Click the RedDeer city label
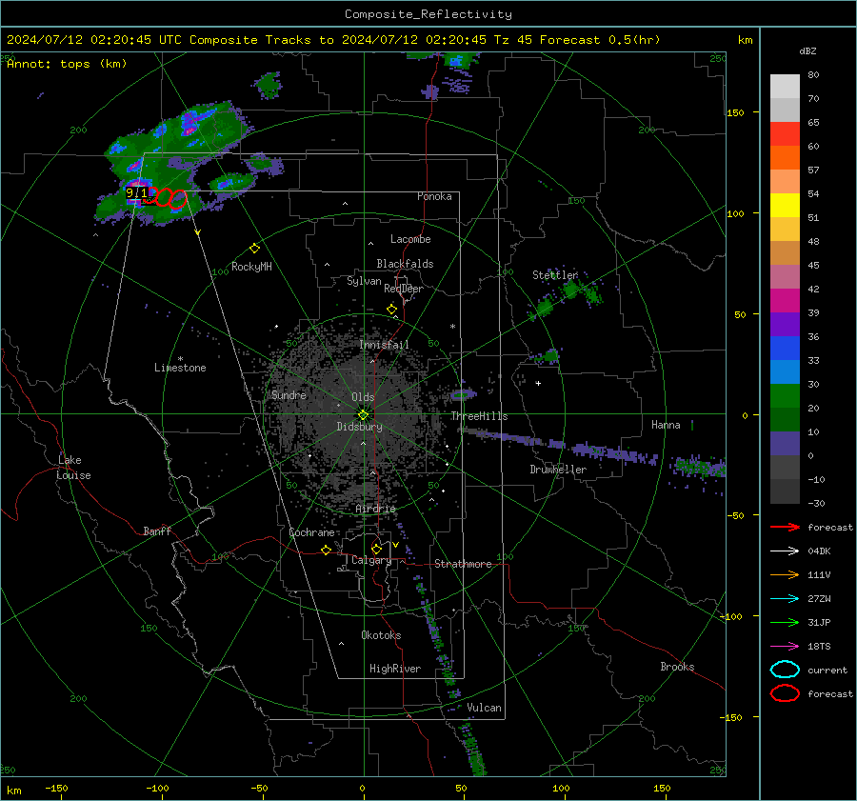Image resolution: width=857 pixels, height=801 pixels. point(404,289)
